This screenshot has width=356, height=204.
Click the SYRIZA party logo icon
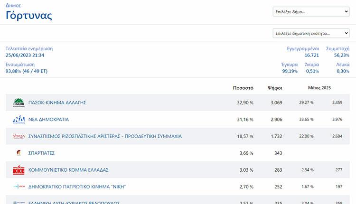click(x=19, y=136)
